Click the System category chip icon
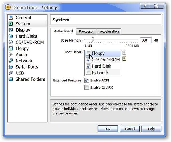Screen dimensions: 171x142 [11, 24]
